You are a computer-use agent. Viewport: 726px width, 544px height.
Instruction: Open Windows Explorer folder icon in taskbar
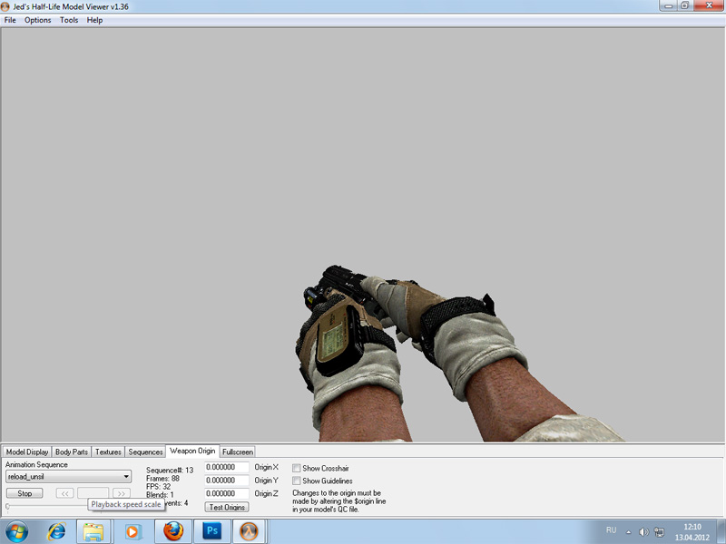pos(93,530)
